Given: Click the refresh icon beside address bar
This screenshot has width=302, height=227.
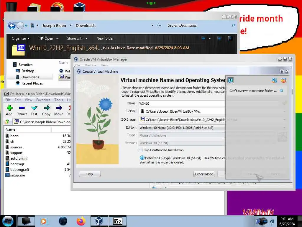Looking at the screenshot, I should [159, 25].
